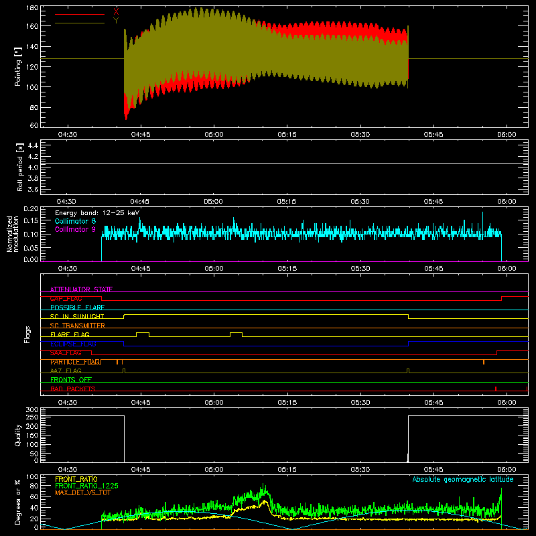536x536 pixels.
Task: Click the cyan 'Collimator 8' legend entry
Action: 75,221
